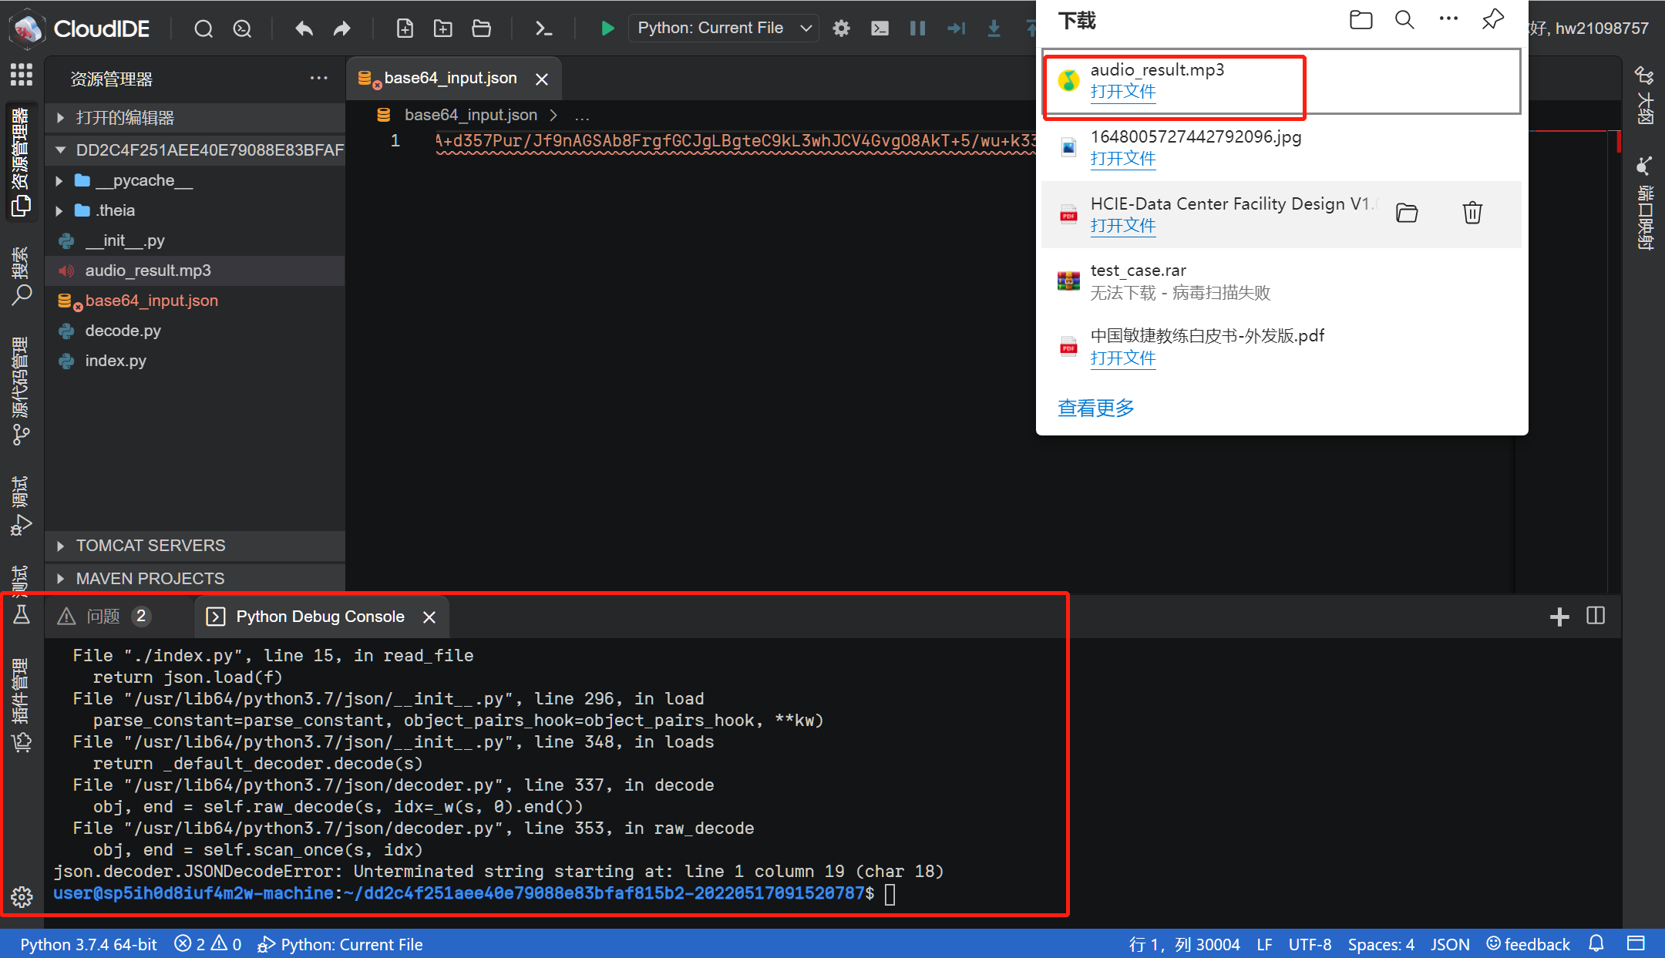Pin the downloads panel
The height and width of the screenshot is (958, 1665).
[x=1492, y=19]
